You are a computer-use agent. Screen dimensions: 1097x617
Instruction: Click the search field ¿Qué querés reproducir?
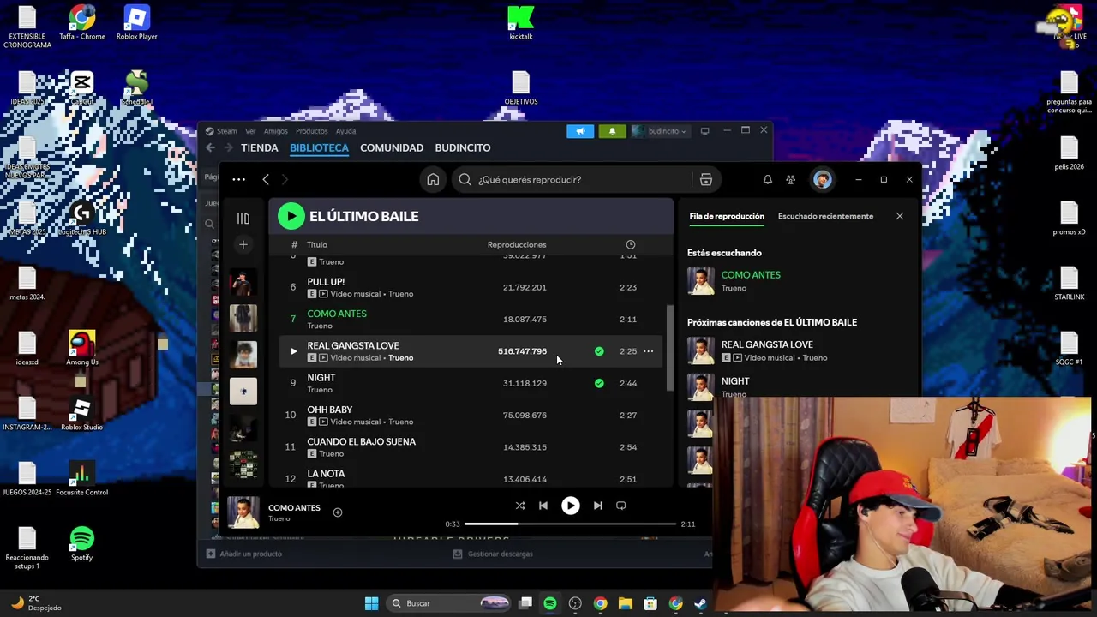coord(572,179)
